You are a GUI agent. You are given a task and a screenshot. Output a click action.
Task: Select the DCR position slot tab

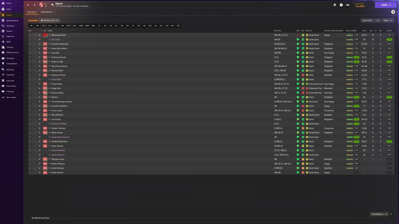tap(44, 26)
